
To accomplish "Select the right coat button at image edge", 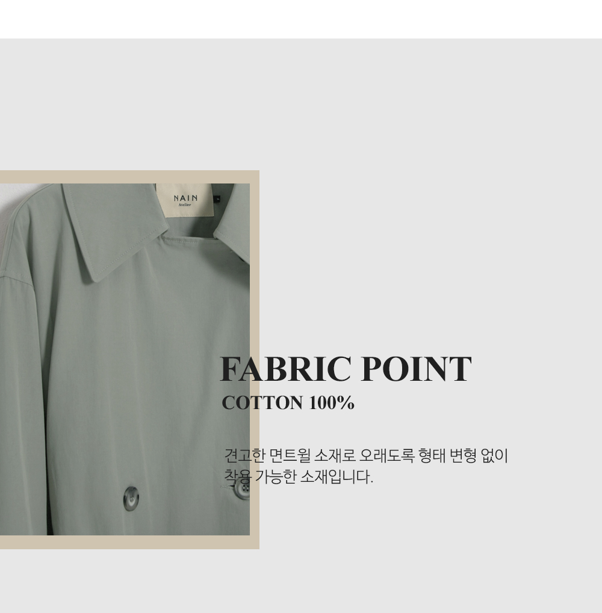I will point(243,488).
